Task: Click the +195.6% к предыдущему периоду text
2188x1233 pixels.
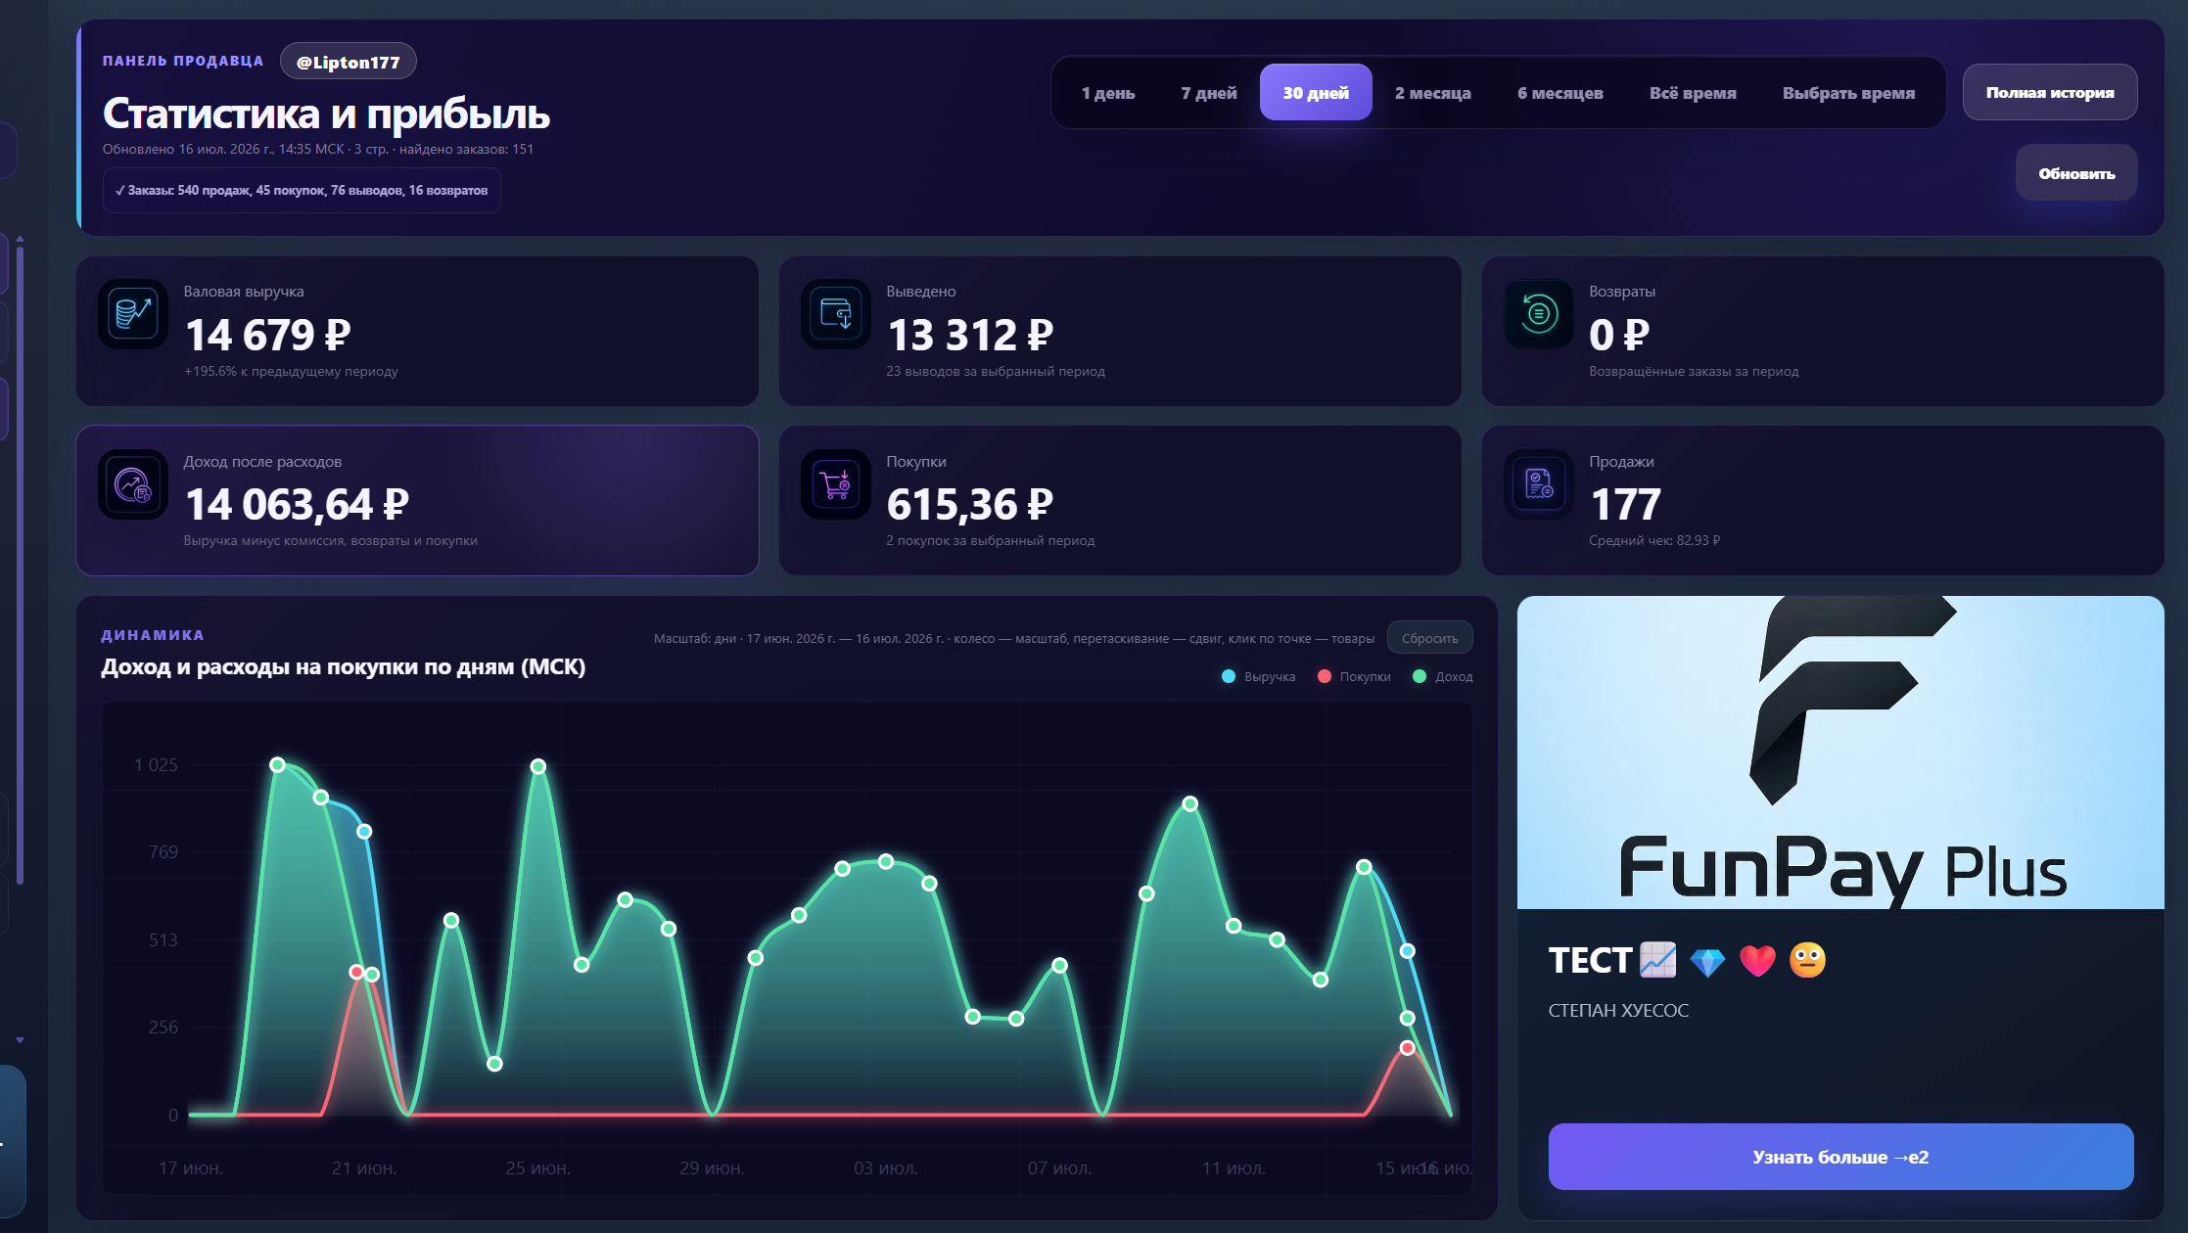Action: [x=291, y=371]
